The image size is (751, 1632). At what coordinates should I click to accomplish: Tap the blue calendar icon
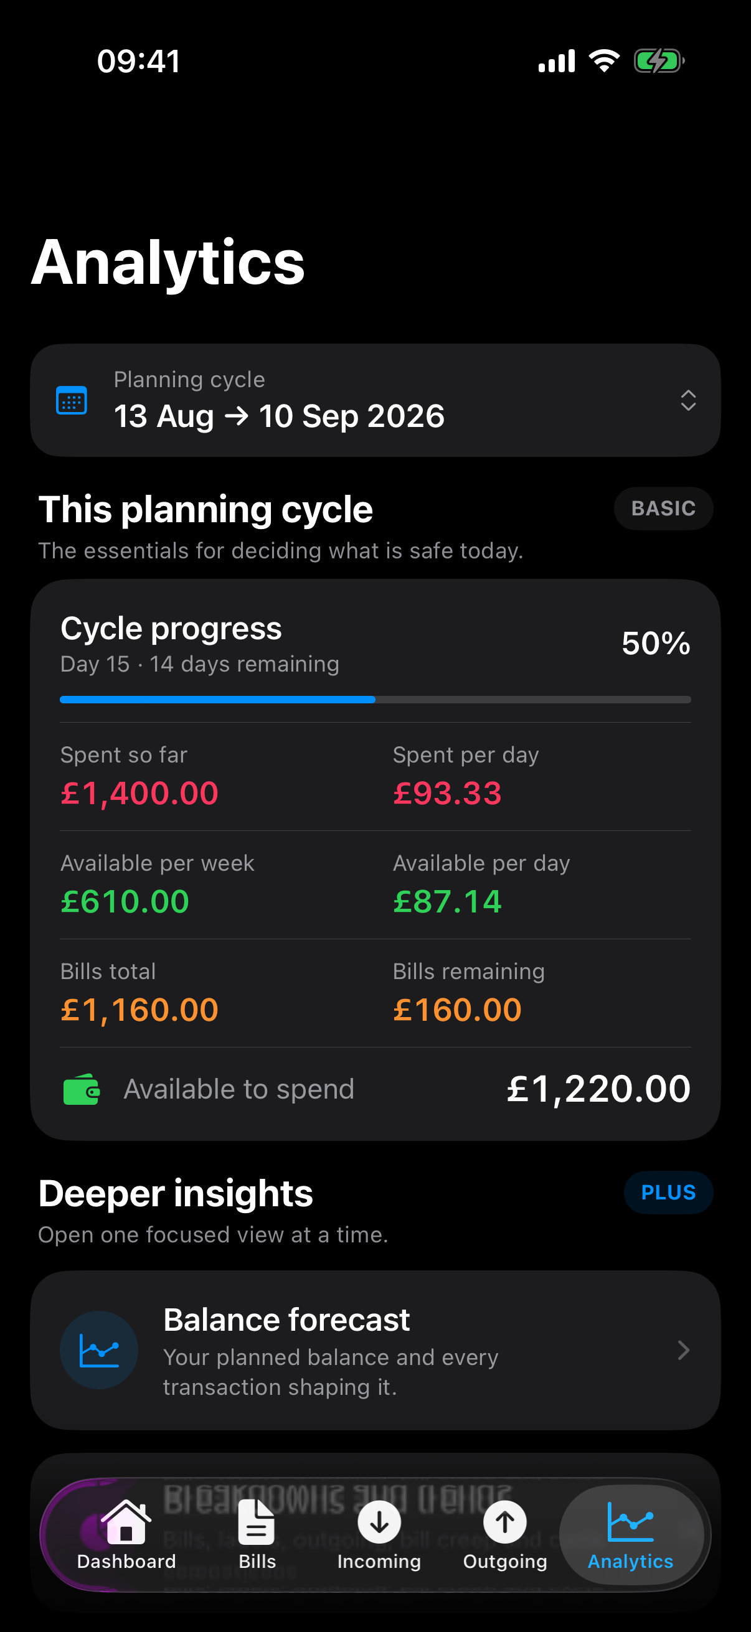(x=72, y=400)
